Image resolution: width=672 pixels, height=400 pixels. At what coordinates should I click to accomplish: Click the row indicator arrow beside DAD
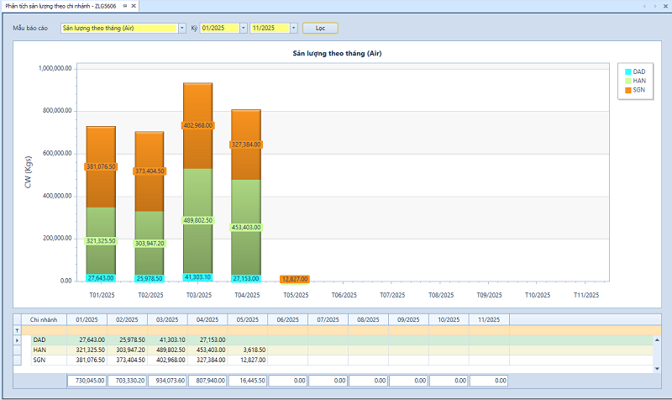coord(17,339)
